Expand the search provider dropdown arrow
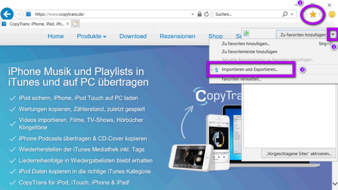The image size is (338, 190). [292, 14]
